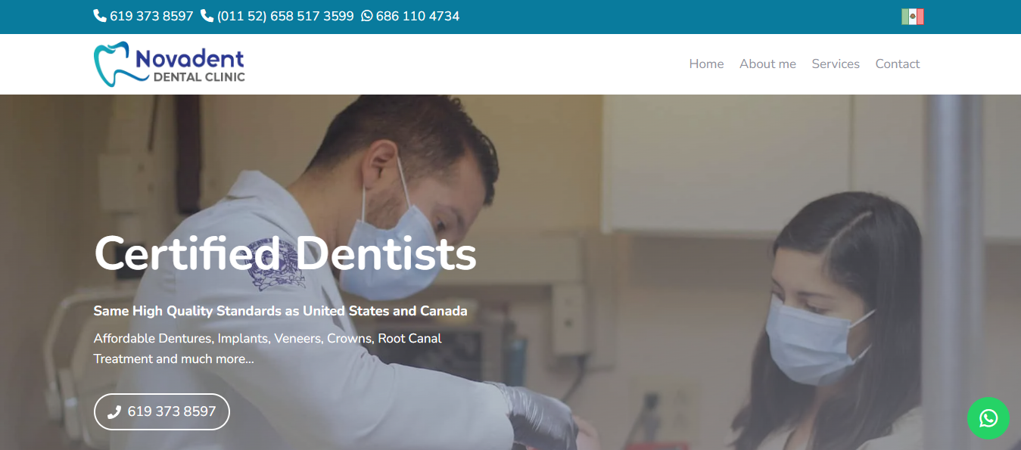Open the Services menu
The image size is (1021, 450).
click(836, 64)
